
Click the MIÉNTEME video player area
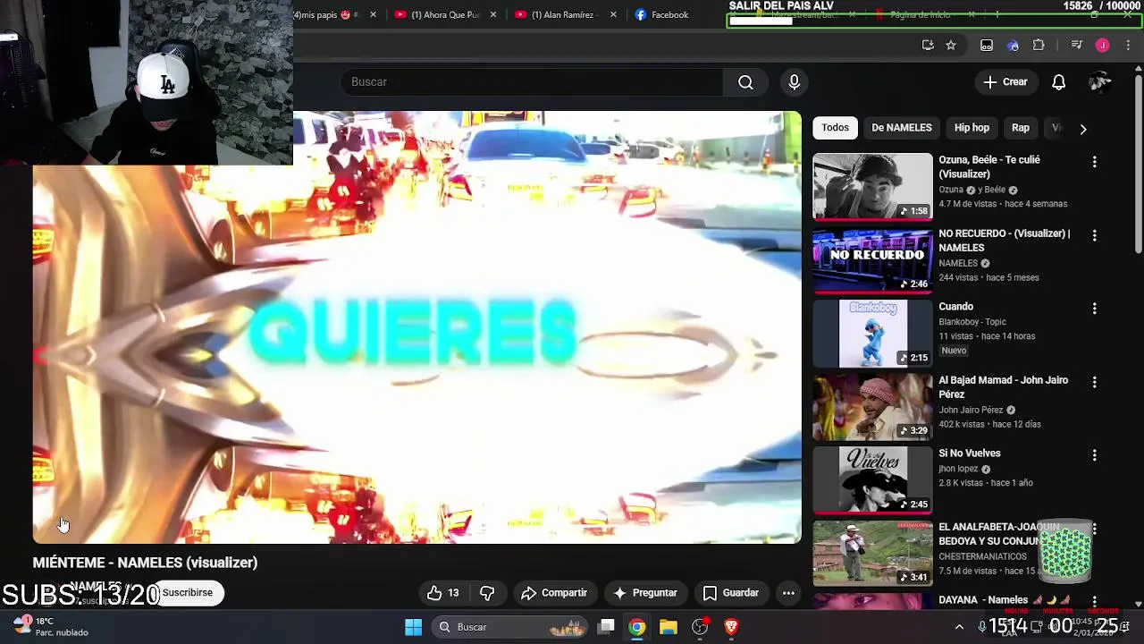click(x=416, y=327)
